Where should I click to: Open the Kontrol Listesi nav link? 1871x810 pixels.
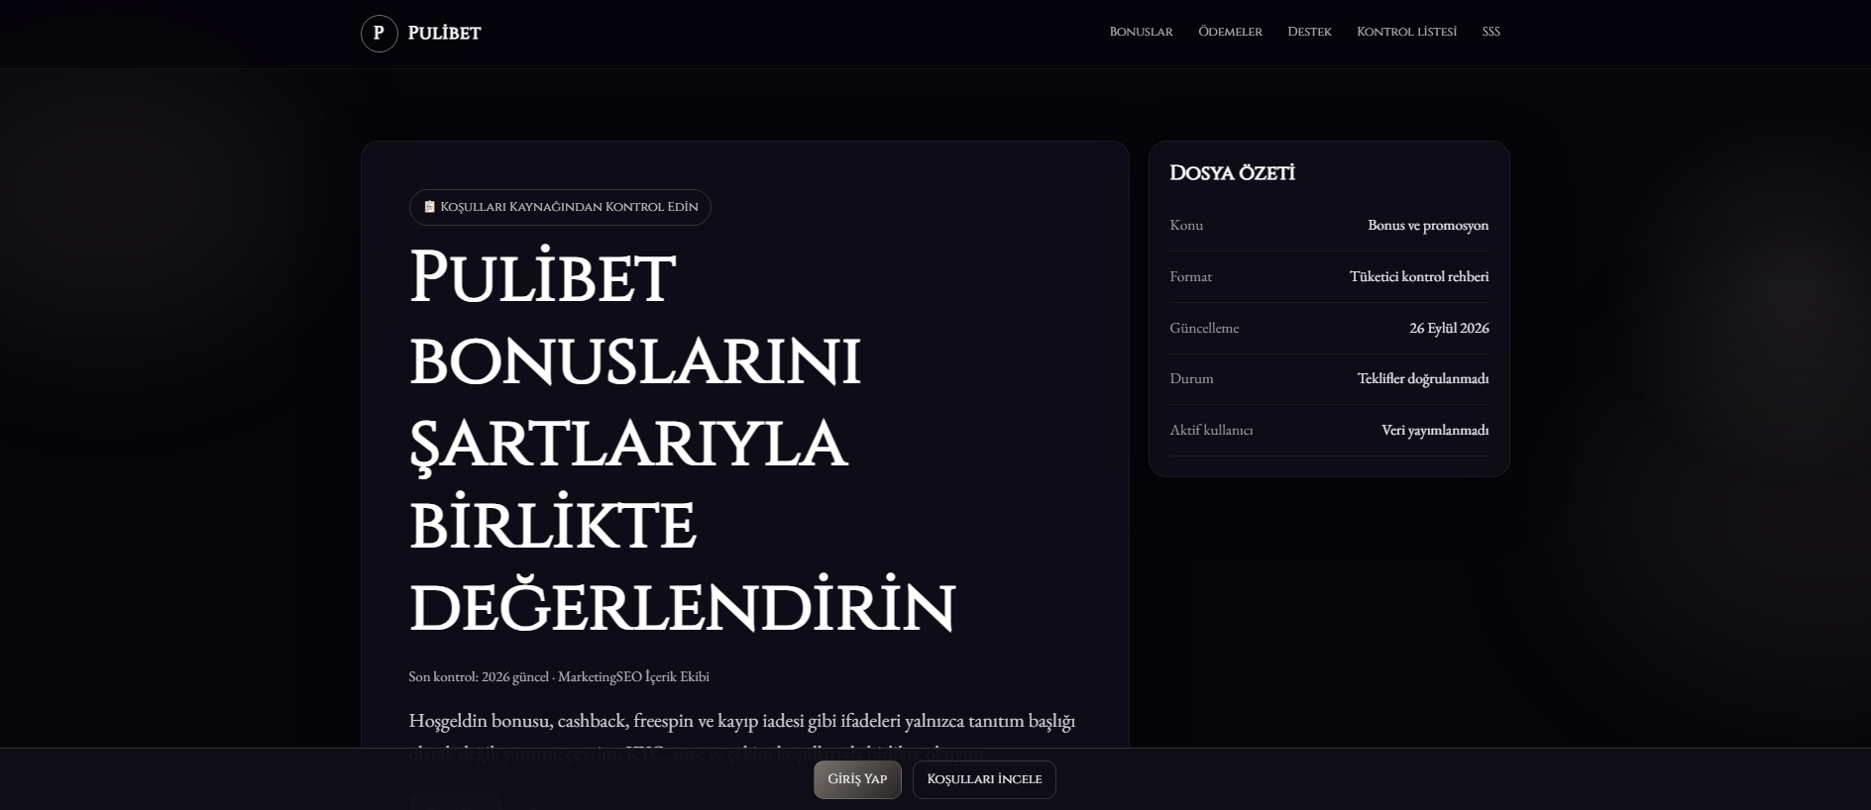(x=1406, y=32)
